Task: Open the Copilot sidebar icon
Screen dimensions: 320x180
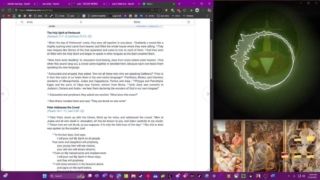Action: pyautogui.click(x=209, y=10)
